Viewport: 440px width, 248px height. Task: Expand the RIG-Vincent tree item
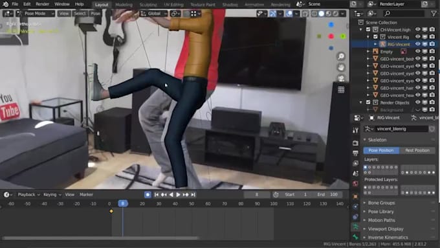pyautogui.click(x=375, y=44)
